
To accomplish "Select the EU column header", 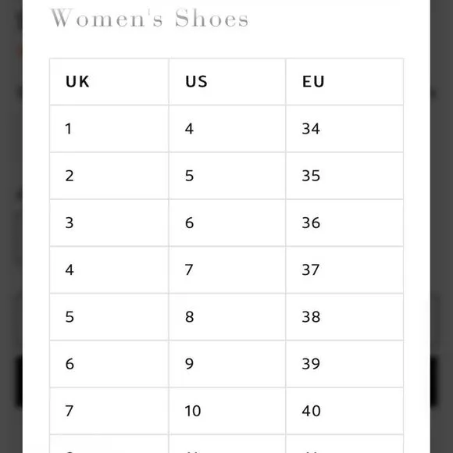I will [344, 82].
